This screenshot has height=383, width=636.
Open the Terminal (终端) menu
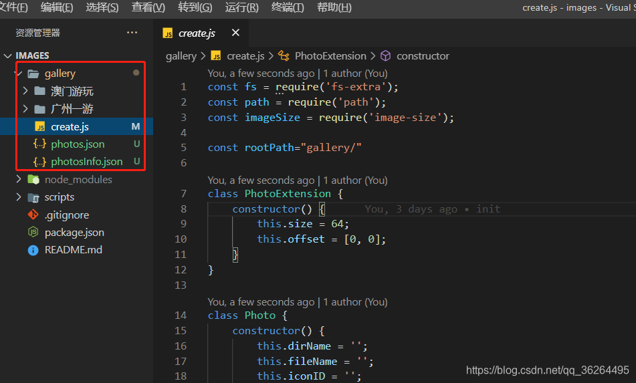[x=288, y=7]
